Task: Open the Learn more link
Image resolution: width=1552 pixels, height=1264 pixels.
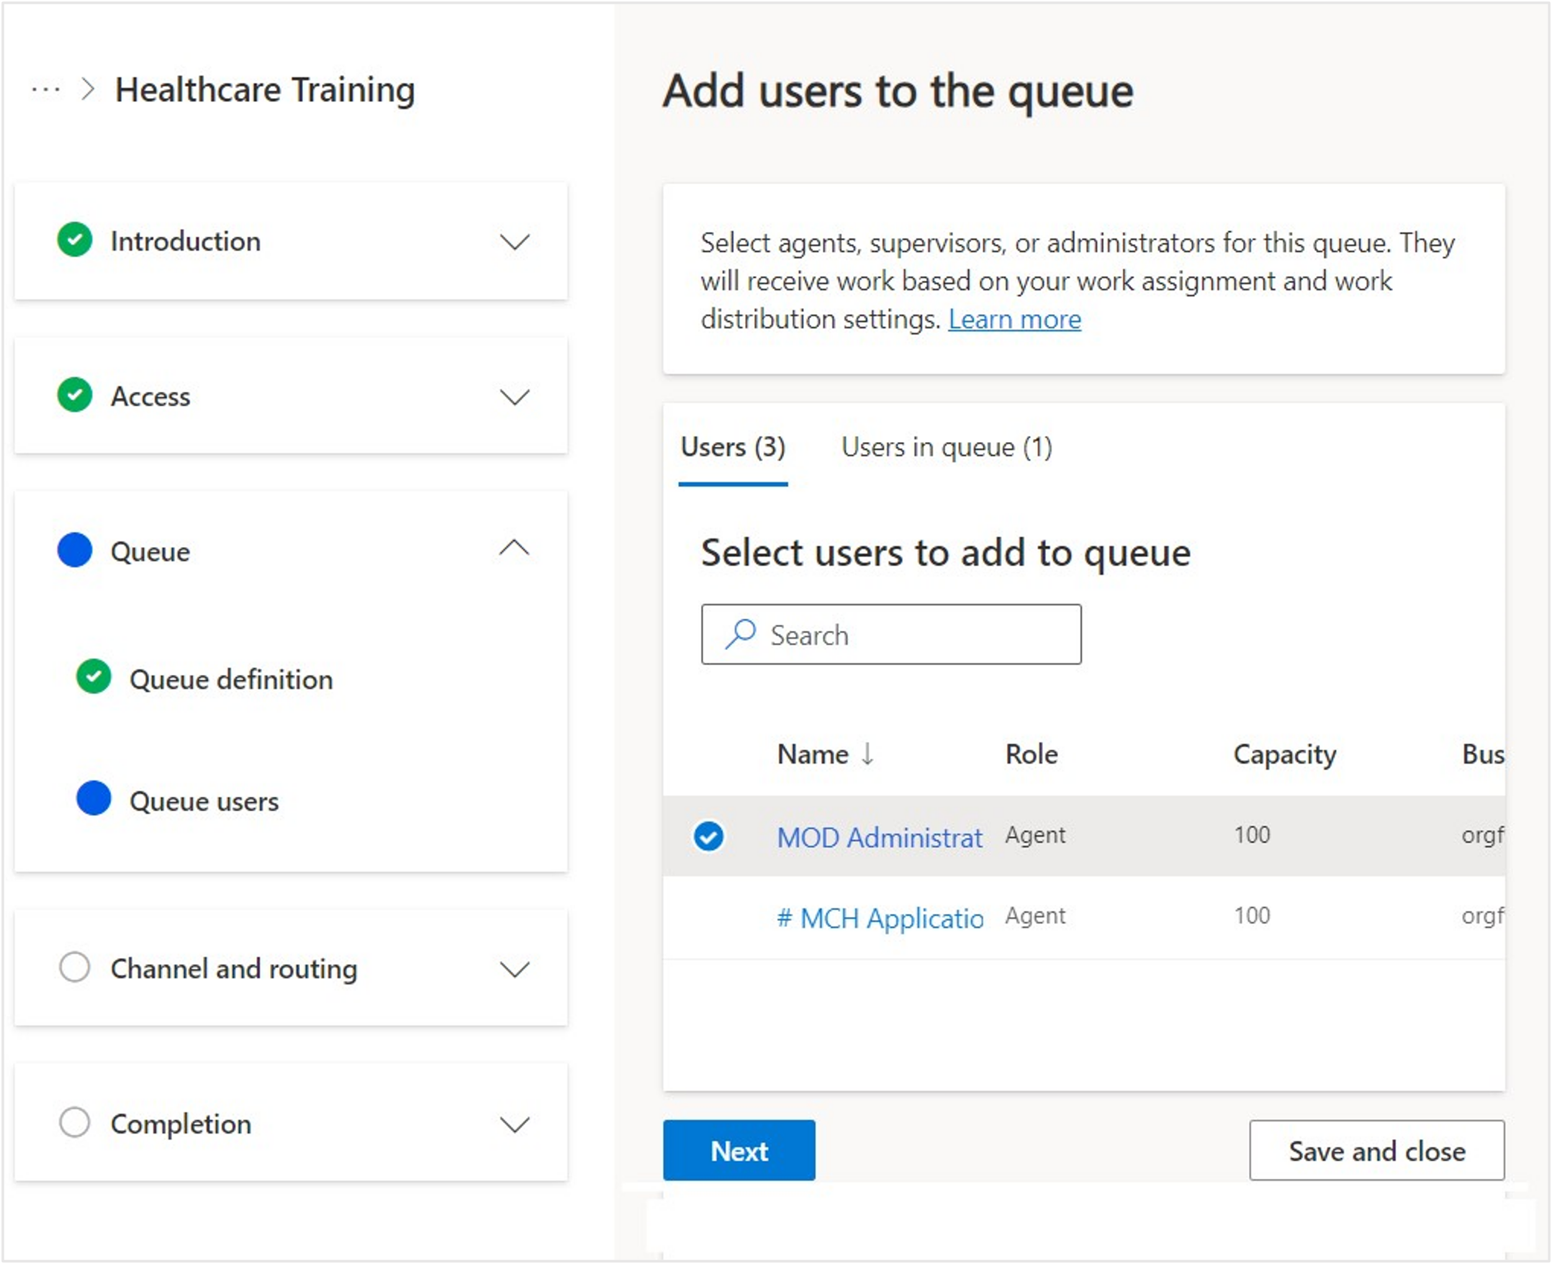Action: point(1015,319)
